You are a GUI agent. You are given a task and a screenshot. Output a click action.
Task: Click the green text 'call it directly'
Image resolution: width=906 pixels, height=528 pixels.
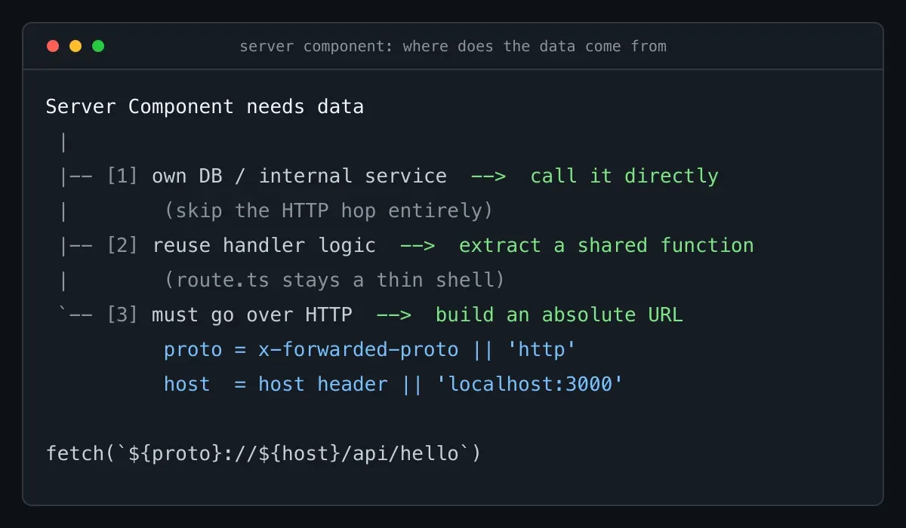(624, 176)
